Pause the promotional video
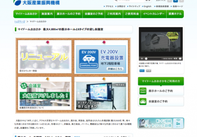This screenshot has width=197, height=137. click(x=142, y=59)
